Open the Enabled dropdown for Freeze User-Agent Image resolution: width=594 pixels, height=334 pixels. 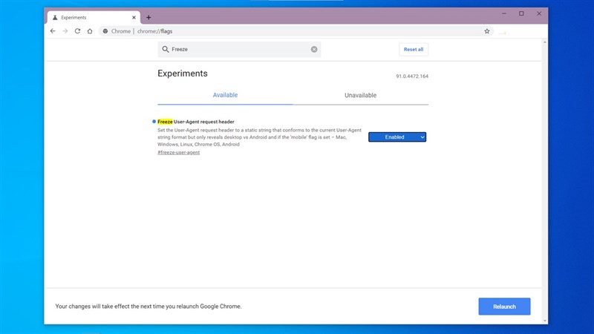click(x=397, y=137)
